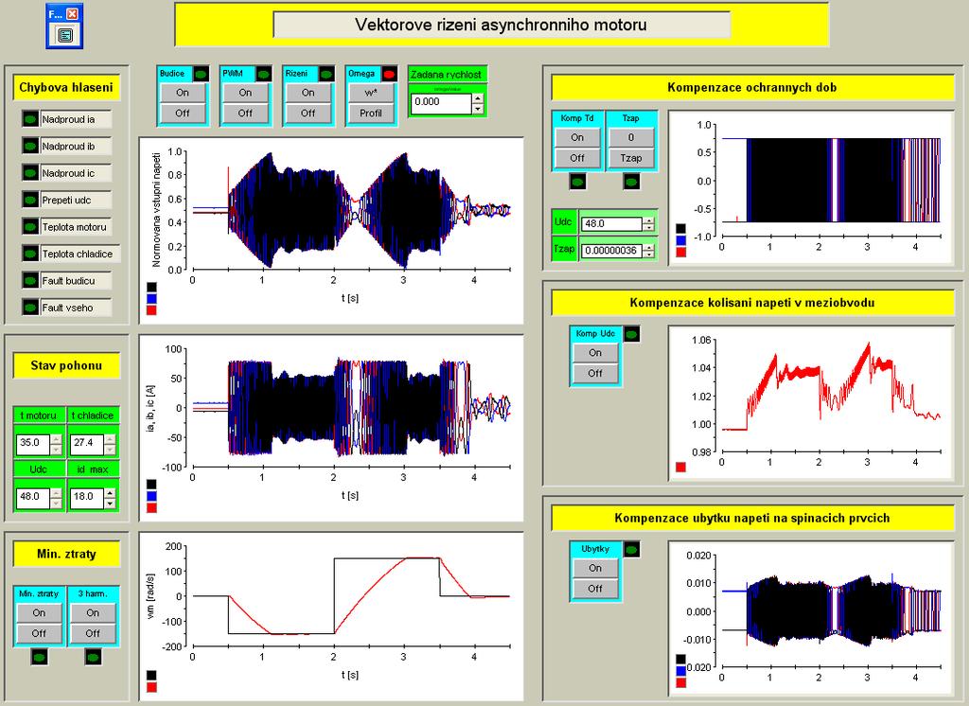Click the Stav pohonu heading
This screenshot has height=706, width=969.
[66, 365]
